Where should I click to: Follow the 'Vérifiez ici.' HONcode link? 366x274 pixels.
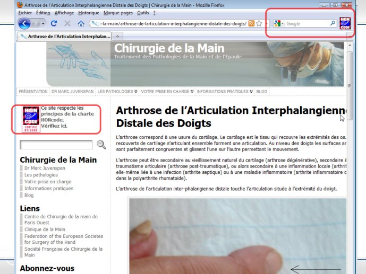tap(54, 126)
